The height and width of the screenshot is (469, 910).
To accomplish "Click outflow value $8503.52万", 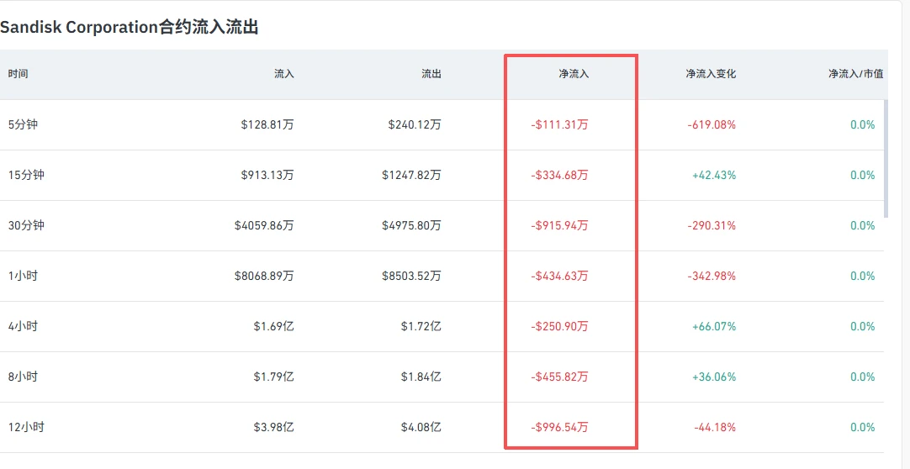I will (411, 276).
